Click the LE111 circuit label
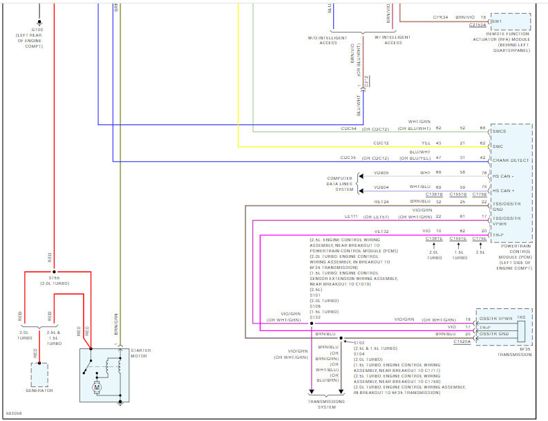 [351, 217]
